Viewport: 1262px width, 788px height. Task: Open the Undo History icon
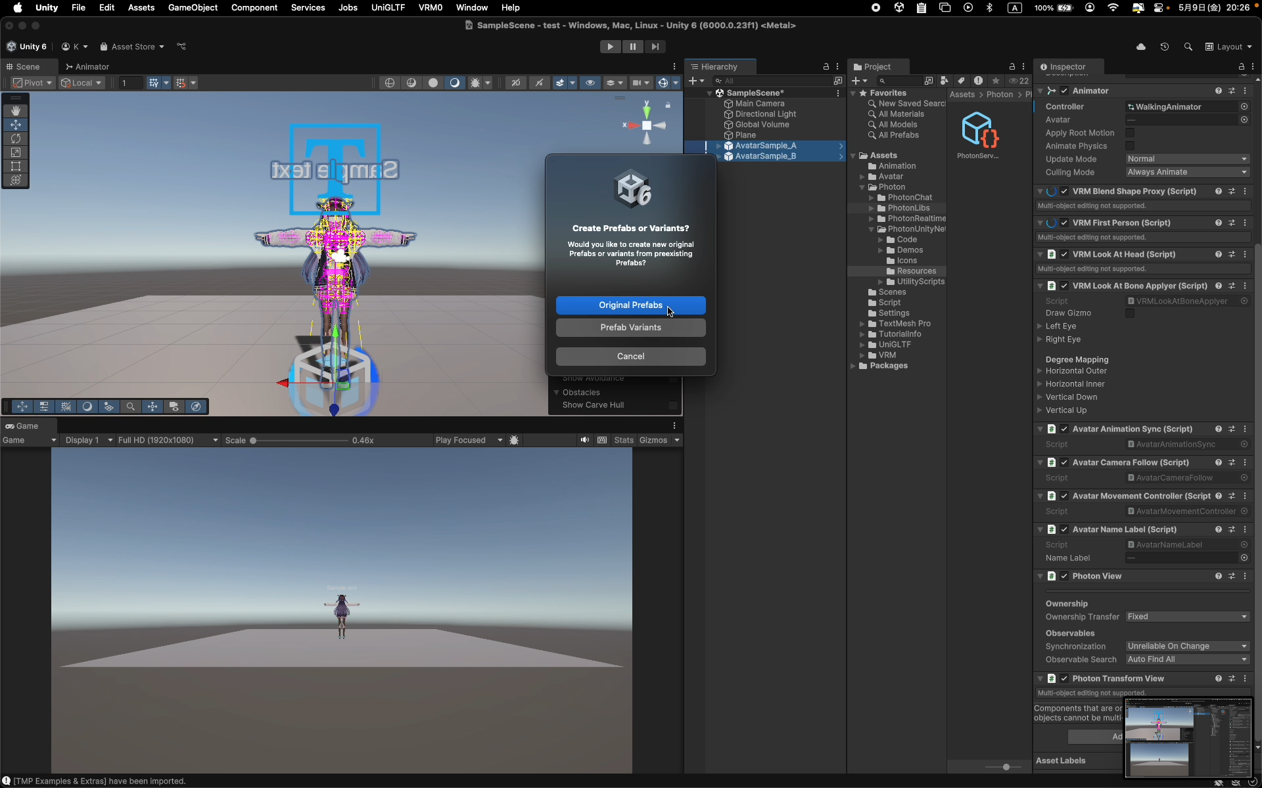1164,47
